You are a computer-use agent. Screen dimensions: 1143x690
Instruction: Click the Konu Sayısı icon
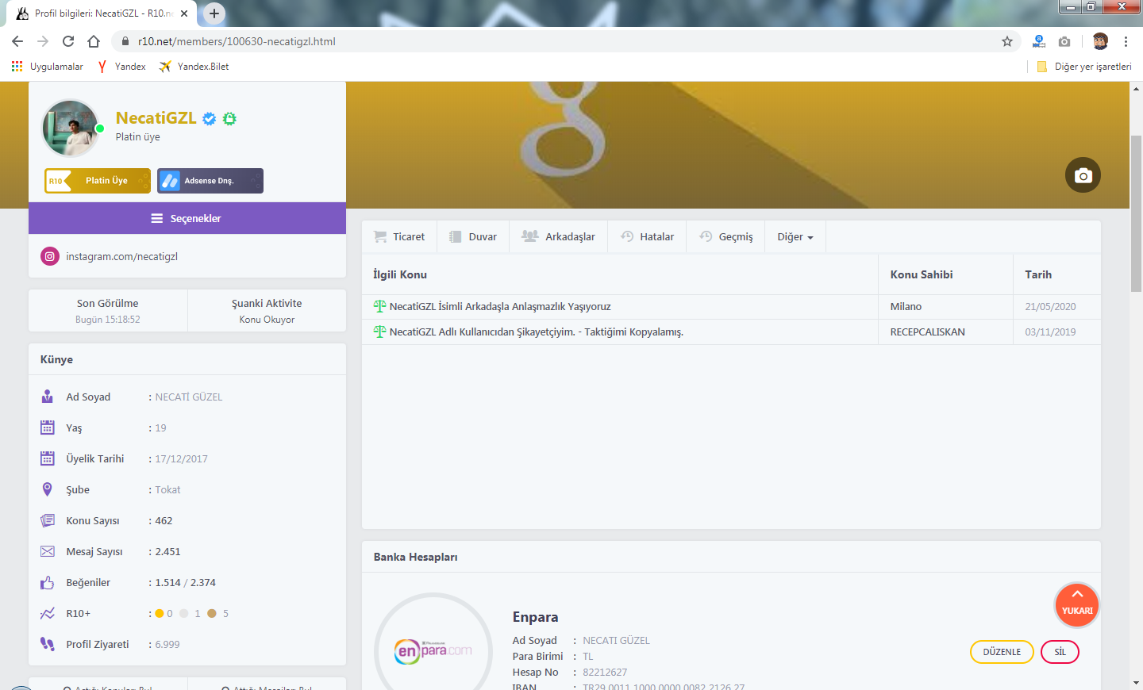pos(48,520)
